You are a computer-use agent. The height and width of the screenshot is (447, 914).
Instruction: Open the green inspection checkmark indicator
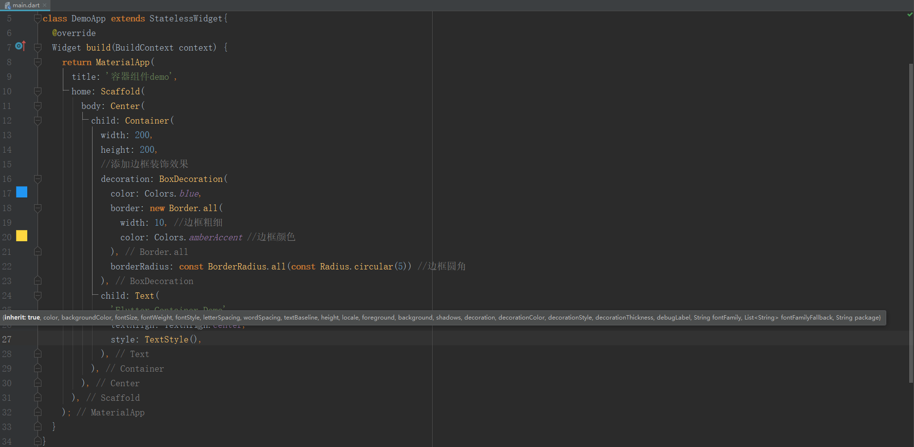click(909, 15)
